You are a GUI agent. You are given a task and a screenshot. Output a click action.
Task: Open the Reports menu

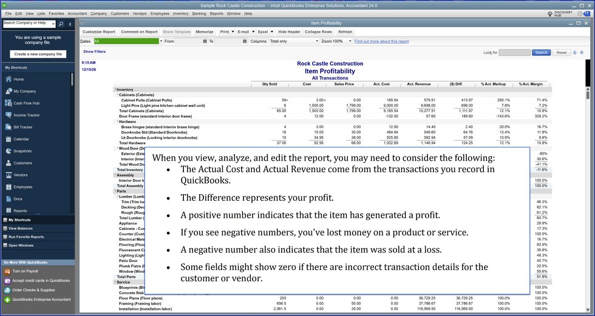click(216, 13)
